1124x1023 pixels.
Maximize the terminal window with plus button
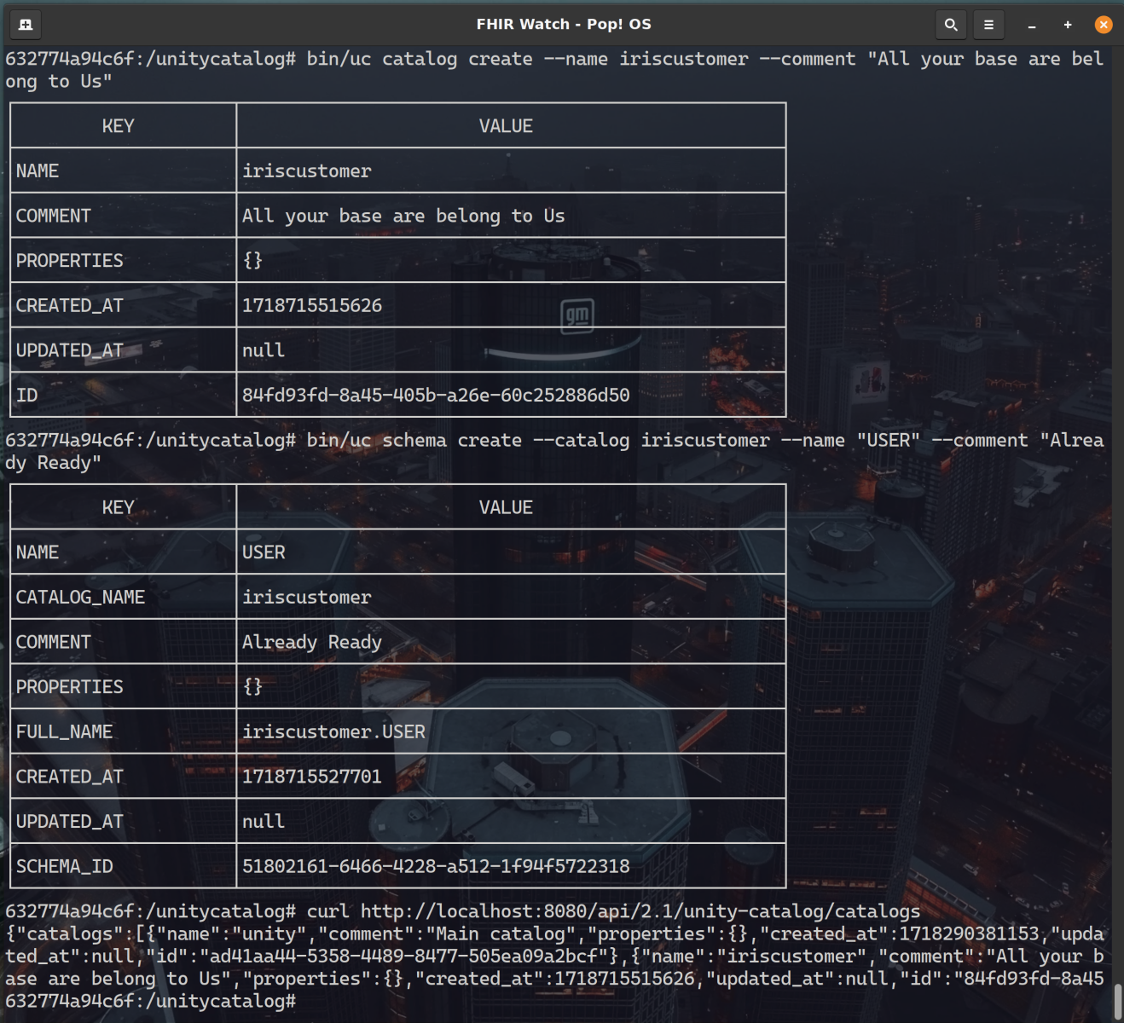pos(1068,25)
